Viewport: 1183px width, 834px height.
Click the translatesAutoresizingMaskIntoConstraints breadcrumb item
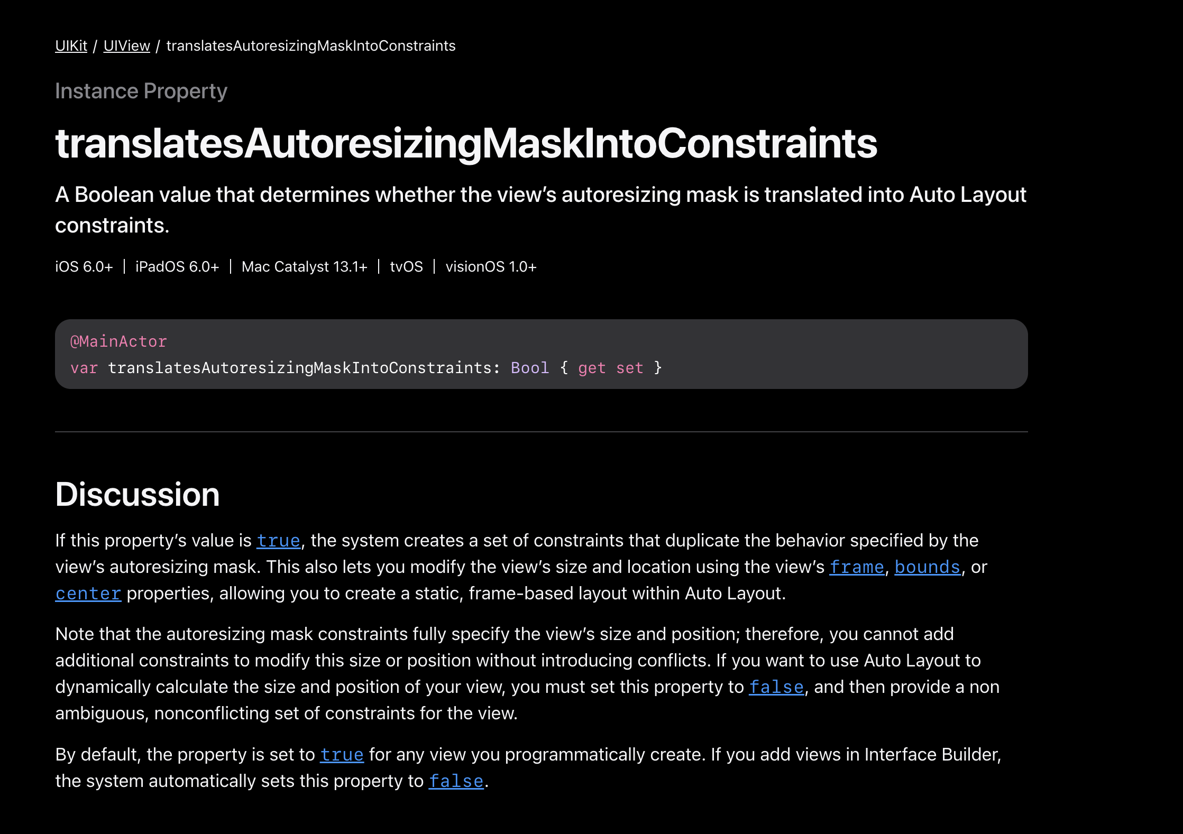(310, 46)
